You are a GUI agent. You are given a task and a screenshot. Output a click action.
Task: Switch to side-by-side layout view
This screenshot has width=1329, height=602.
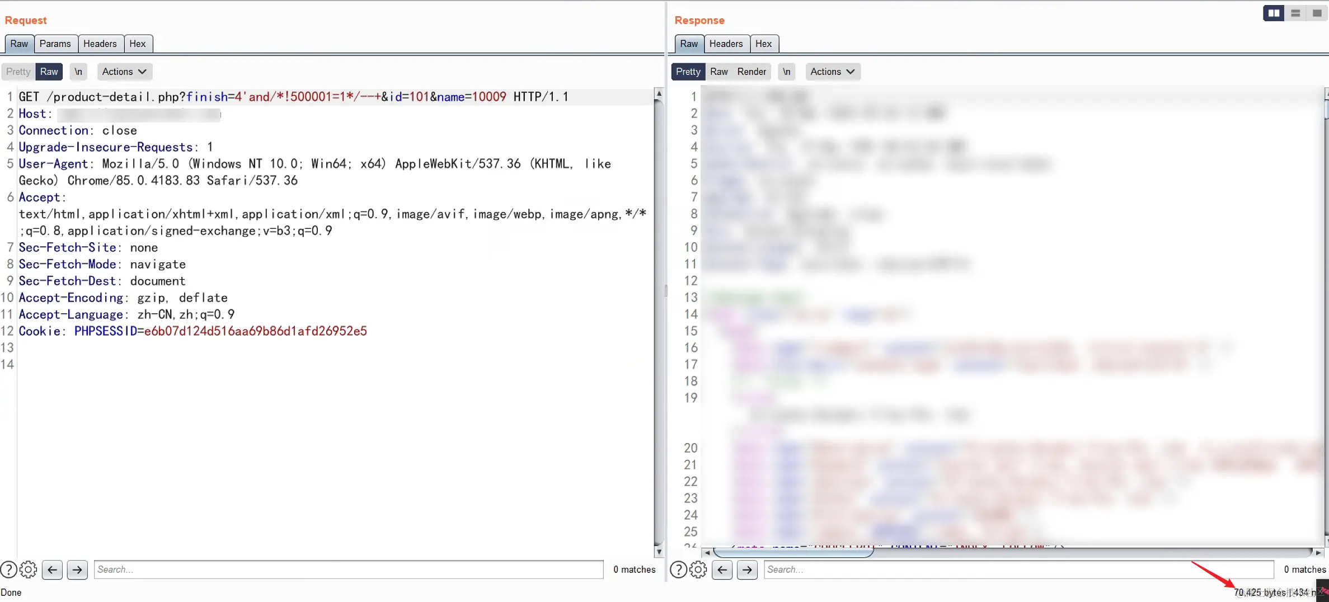click(1274, 13)
